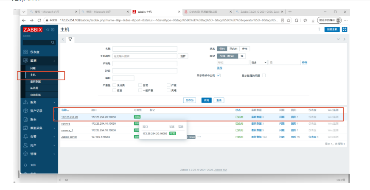Screen dimensions: 370x190
Task: Click the three-dots tag overflow on Zabbix server row
Action: click(199, 137)
